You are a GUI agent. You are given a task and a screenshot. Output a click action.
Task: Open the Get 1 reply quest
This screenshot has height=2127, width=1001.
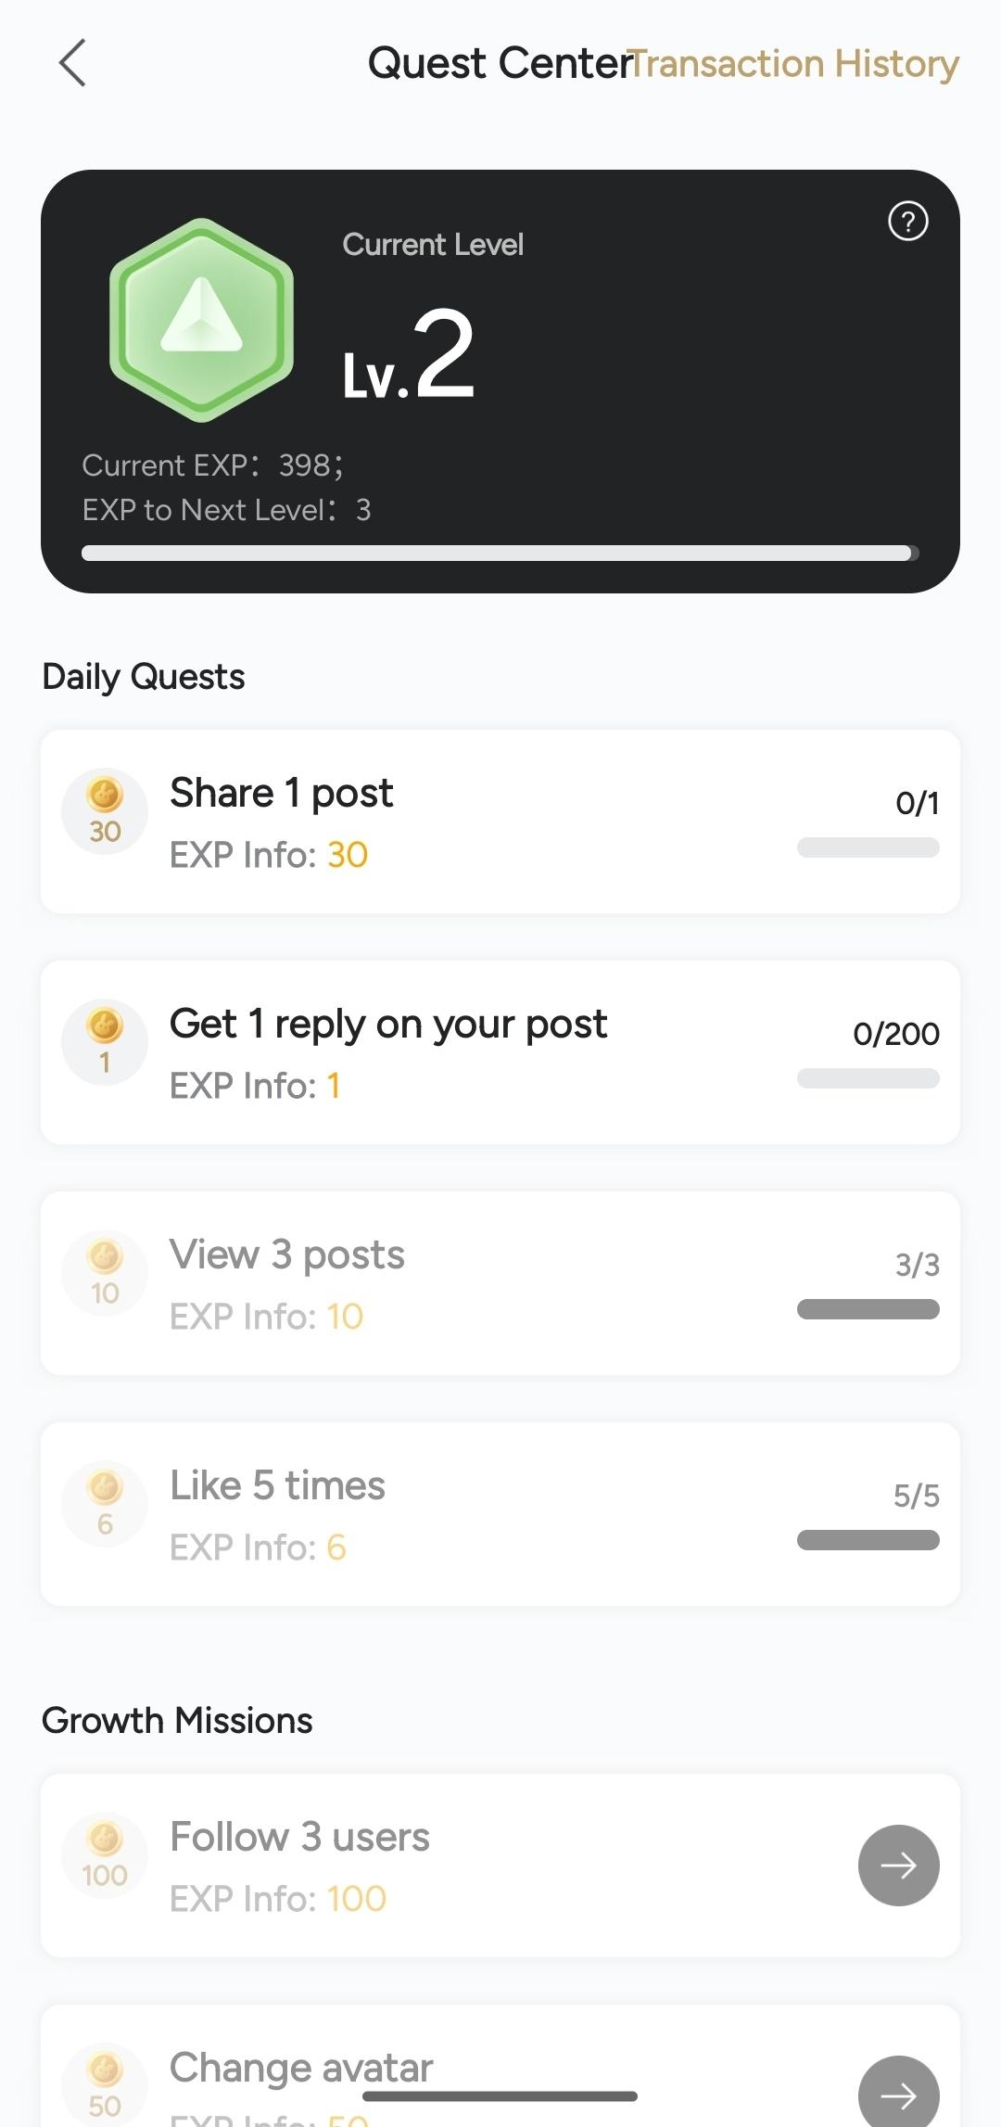click(x=388, y=1025)
